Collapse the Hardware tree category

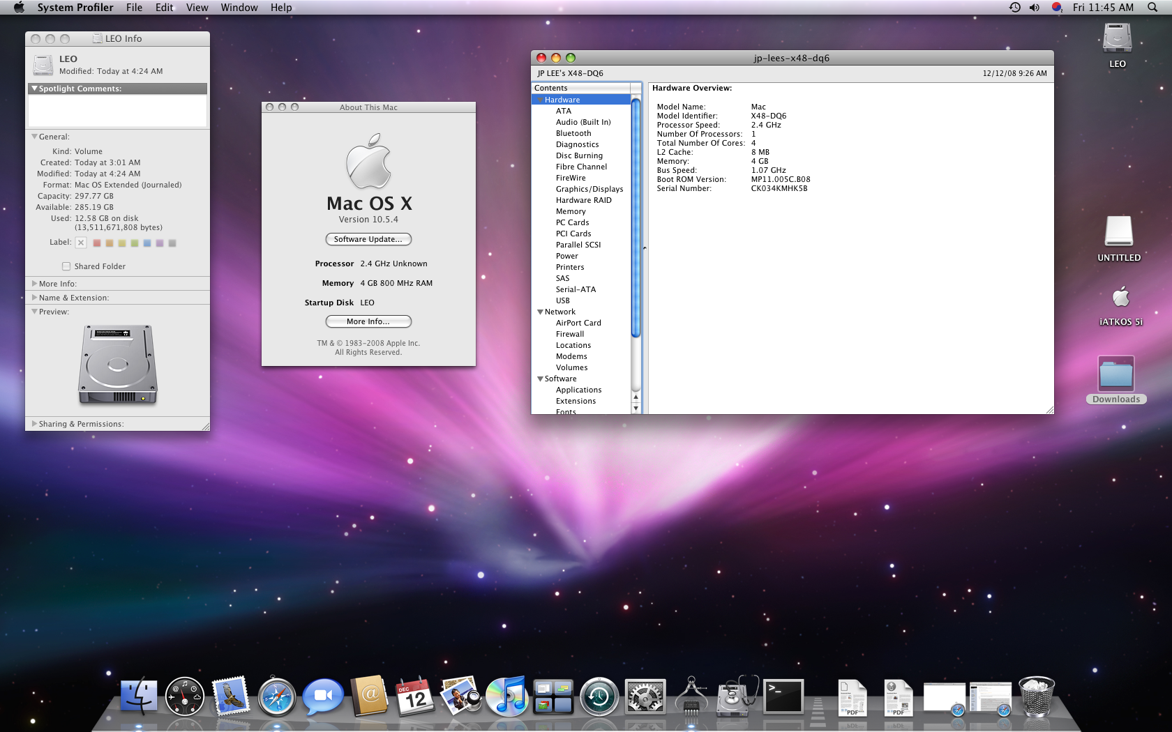[x=540, y=100]
